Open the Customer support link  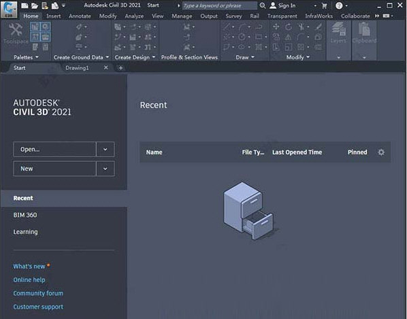38,307
